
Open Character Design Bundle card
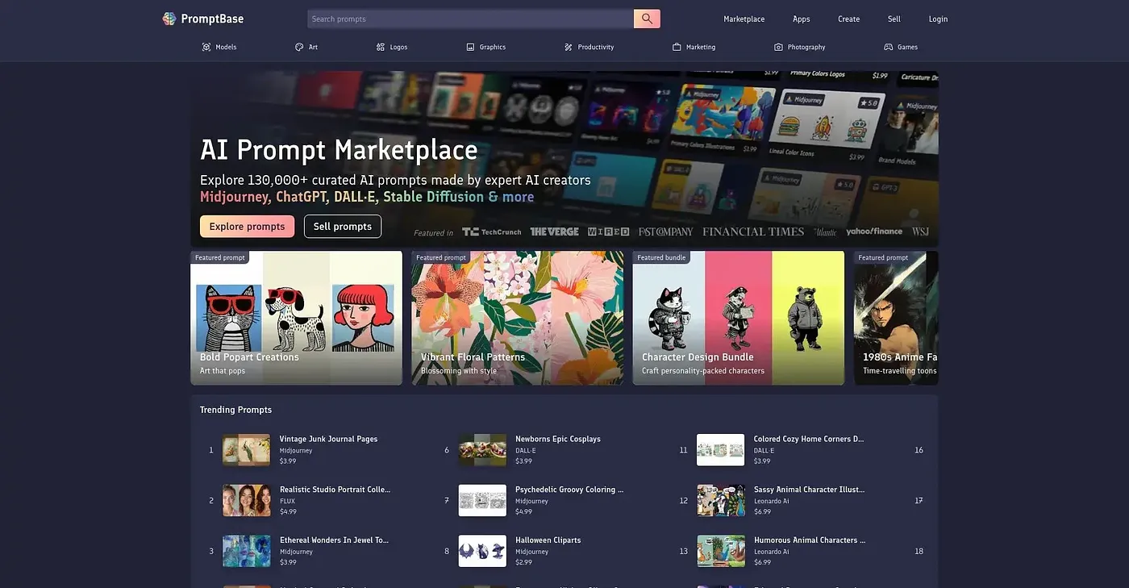click(x=738, y=318)
